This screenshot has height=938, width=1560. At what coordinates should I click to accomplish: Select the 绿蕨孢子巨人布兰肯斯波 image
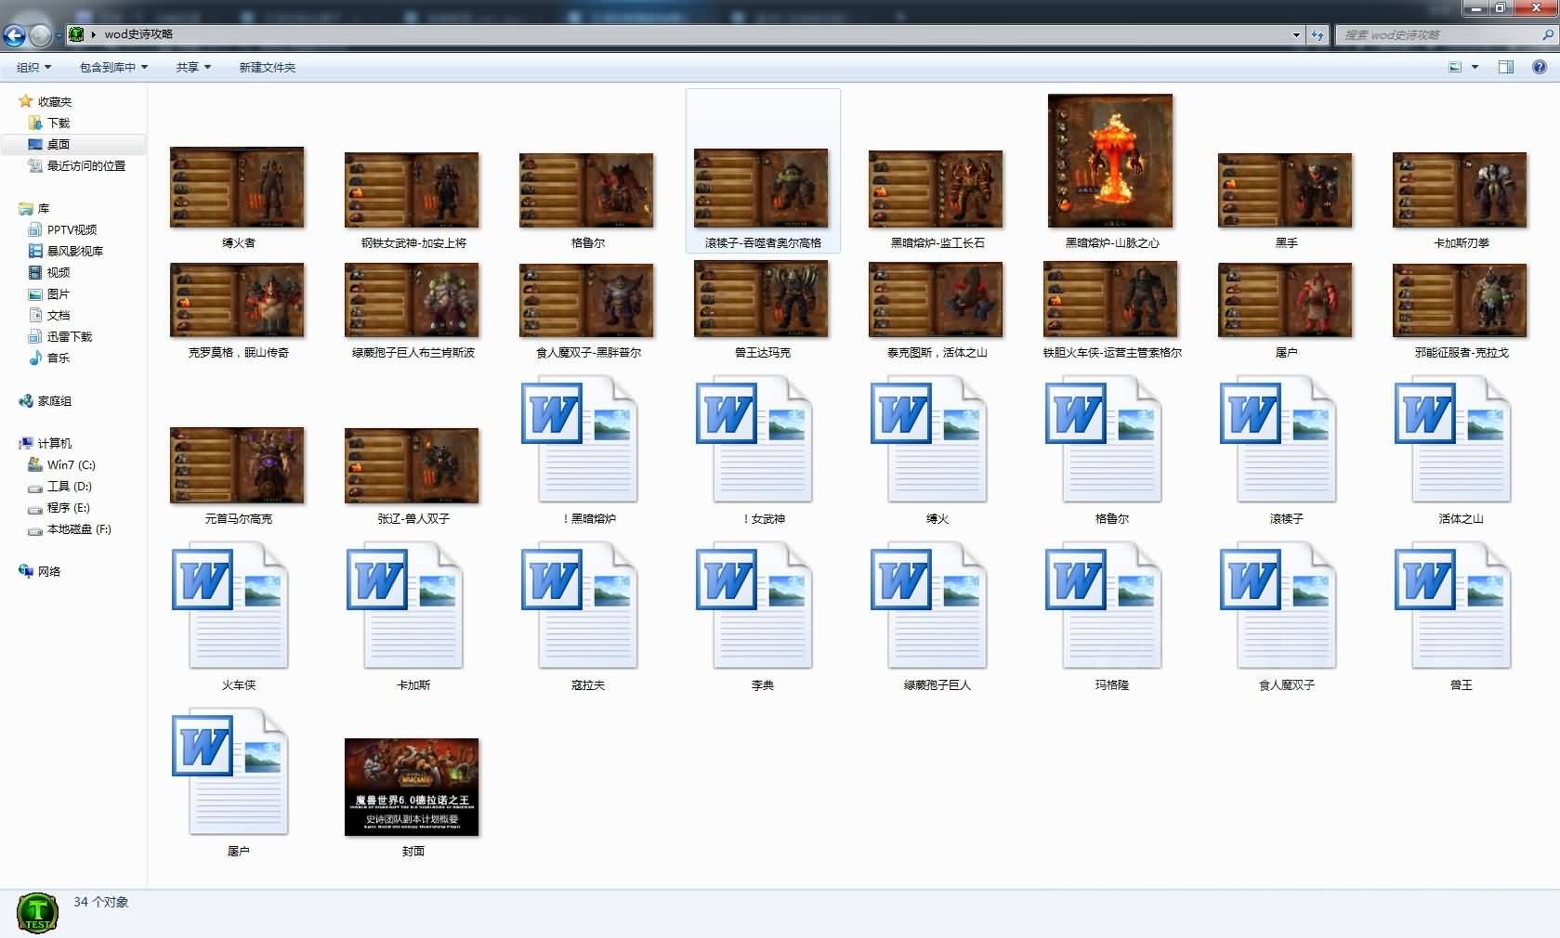[x=412, y=300]
